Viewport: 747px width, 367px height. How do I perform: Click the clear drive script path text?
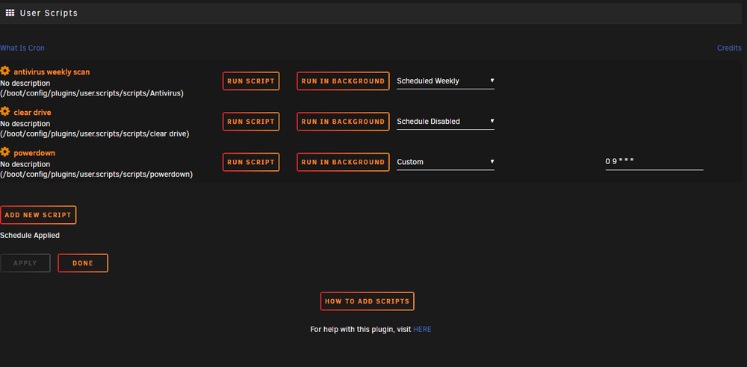click(x=95, y=134)
